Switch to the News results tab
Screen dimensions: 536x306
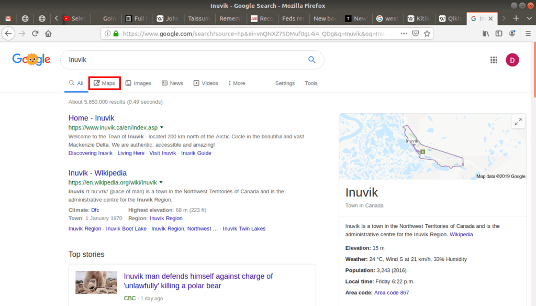click(172, 83)
